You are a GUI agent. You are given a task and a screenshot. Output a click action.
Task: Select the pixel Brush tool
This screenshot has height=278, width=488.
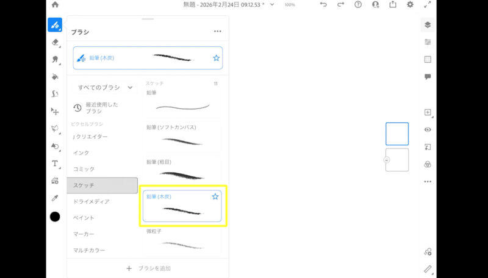55,25
